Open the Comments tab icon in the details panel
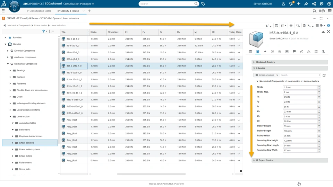This screenshot has width=333, height=187. [x=294, y=52]
